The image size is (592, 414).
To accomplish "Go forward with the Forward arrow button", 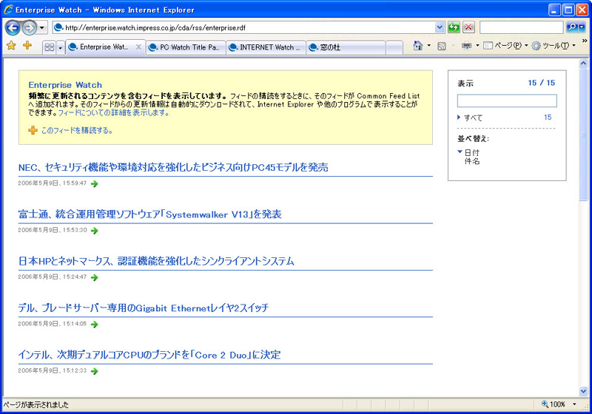I will (29, 27).
